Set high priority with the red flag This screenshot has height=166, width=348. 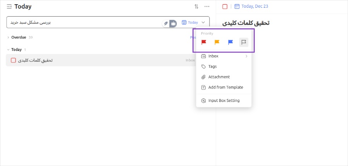[x=204, y=42]
